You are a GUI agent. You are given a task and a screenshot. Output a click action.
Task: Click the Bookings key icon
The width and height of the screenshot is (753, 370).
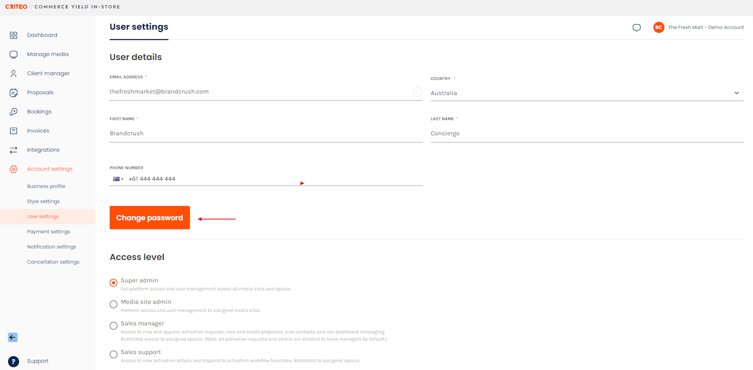click(14, 112)
